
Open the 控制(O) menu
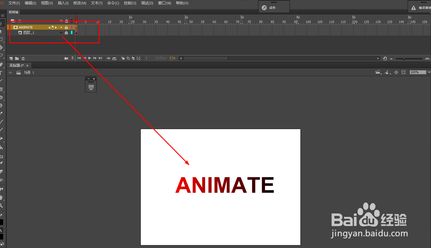(x=130, y=3)
